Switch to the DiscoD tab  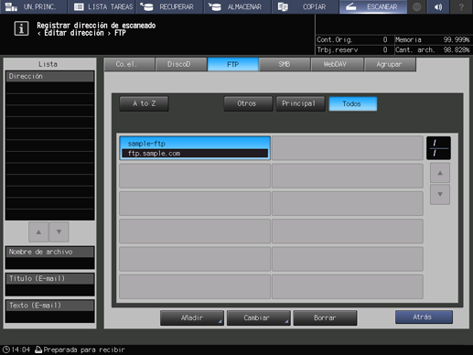181,64
